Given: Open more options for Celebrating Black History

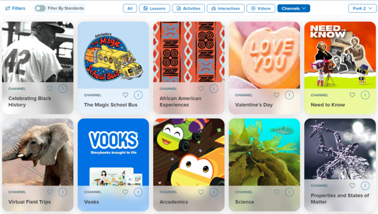Looking at the screenshot, I should point(63,89).
